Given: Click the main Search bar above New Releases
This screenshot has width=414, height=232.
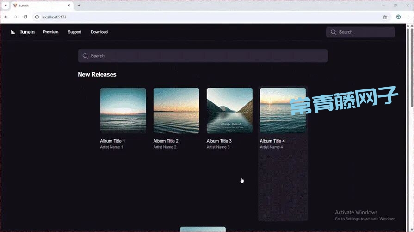Looking at the screenshot, I should [203, 56].
